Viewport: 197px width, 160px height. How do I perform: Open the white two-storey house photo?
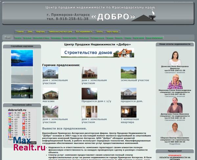tap(50, 73)
